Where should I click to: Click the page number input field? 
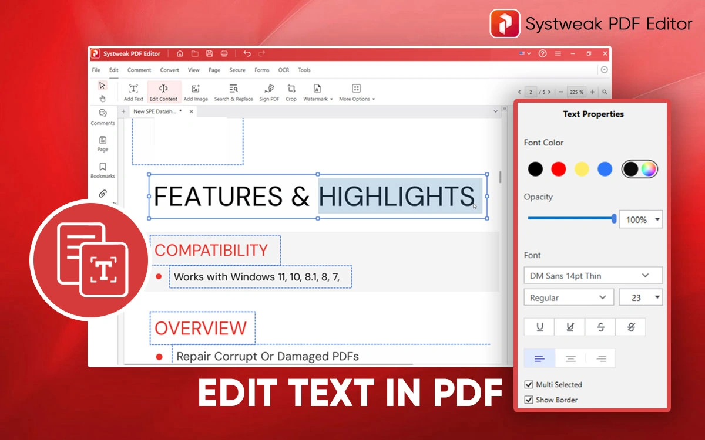[x=532, y=92]
